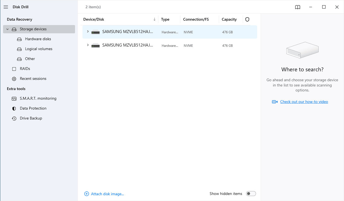Click the Connection/FS column header

196,20
